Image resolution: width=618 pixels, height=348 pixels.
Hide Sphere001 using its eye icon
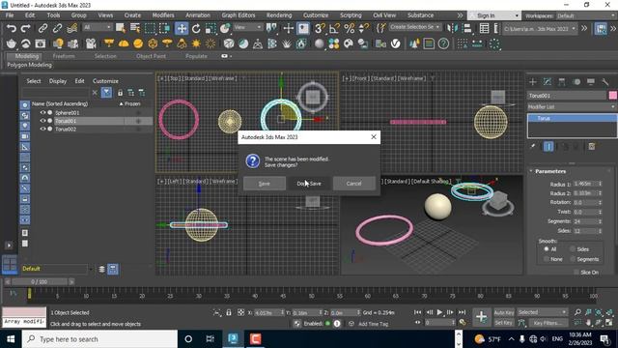coord(42,112)
